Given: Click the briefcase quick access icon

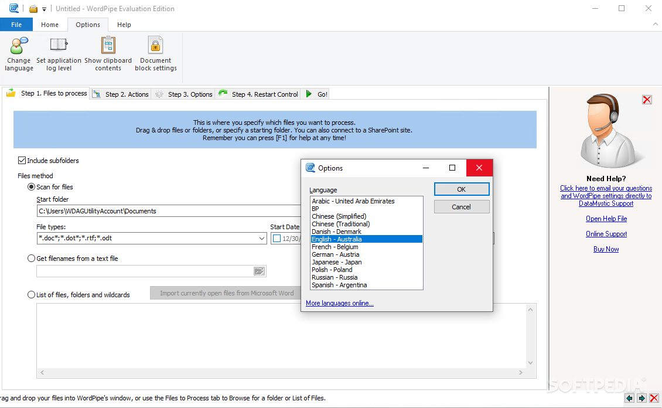Looking at the screenshot, I should click(x=33, y=9).
